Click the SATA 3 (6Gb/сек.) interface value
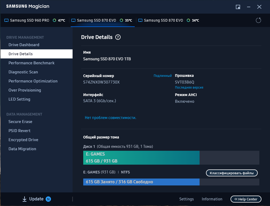Viewport: 270px width, 206px height. tap(100, 101)
